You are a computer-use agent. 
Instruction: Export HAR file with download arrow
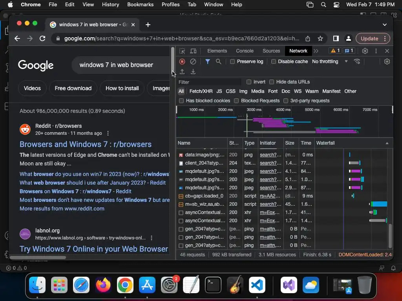click(x=193, y=72)
